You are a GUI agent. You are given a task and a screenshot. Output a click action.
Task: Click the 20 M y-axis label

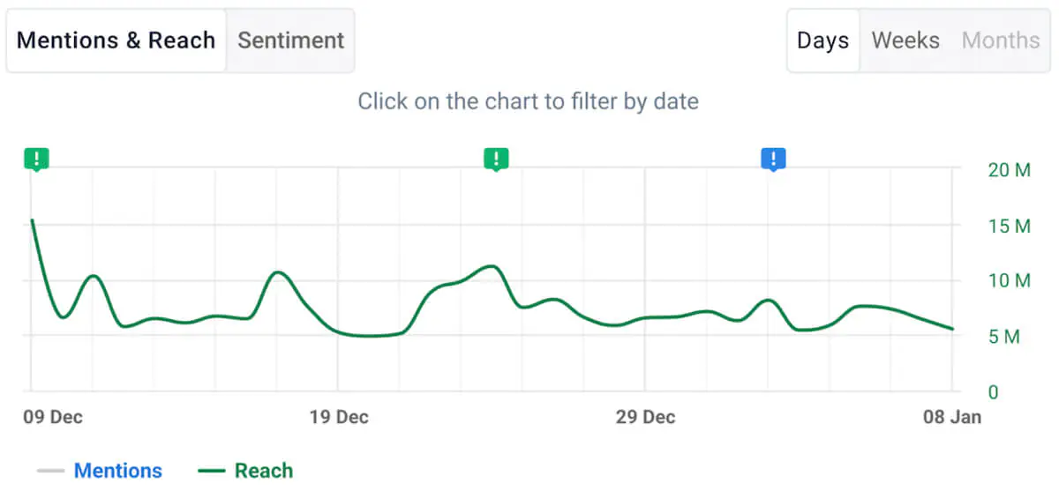click(x=1009, y=171)
